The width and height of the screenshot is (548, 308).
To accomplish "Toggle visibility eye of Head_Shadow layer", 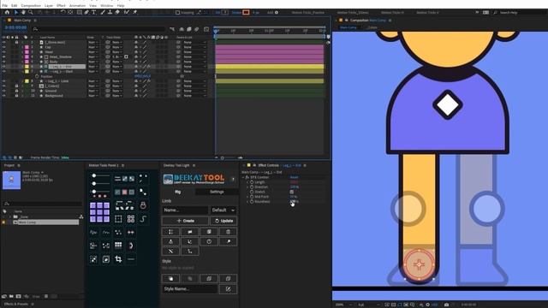I will click(x=4, y=56).
